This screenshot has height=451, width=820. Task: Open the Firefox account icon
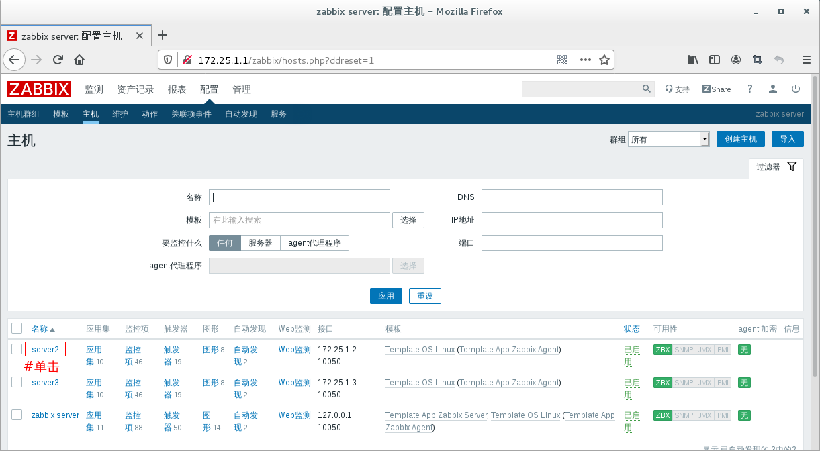click(736, 60)
